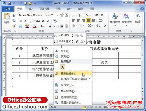Image resolution: width=146 pixels, height=111 pixels.
Task: Click distributed alignment icon
Action: pyautogui.click(x=93, y=20)
